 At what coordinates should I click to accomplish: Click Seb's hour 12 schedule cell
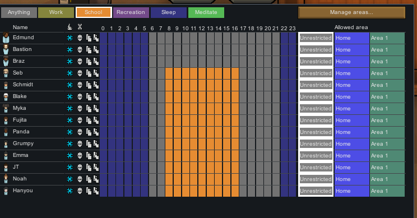pos(202,73)
